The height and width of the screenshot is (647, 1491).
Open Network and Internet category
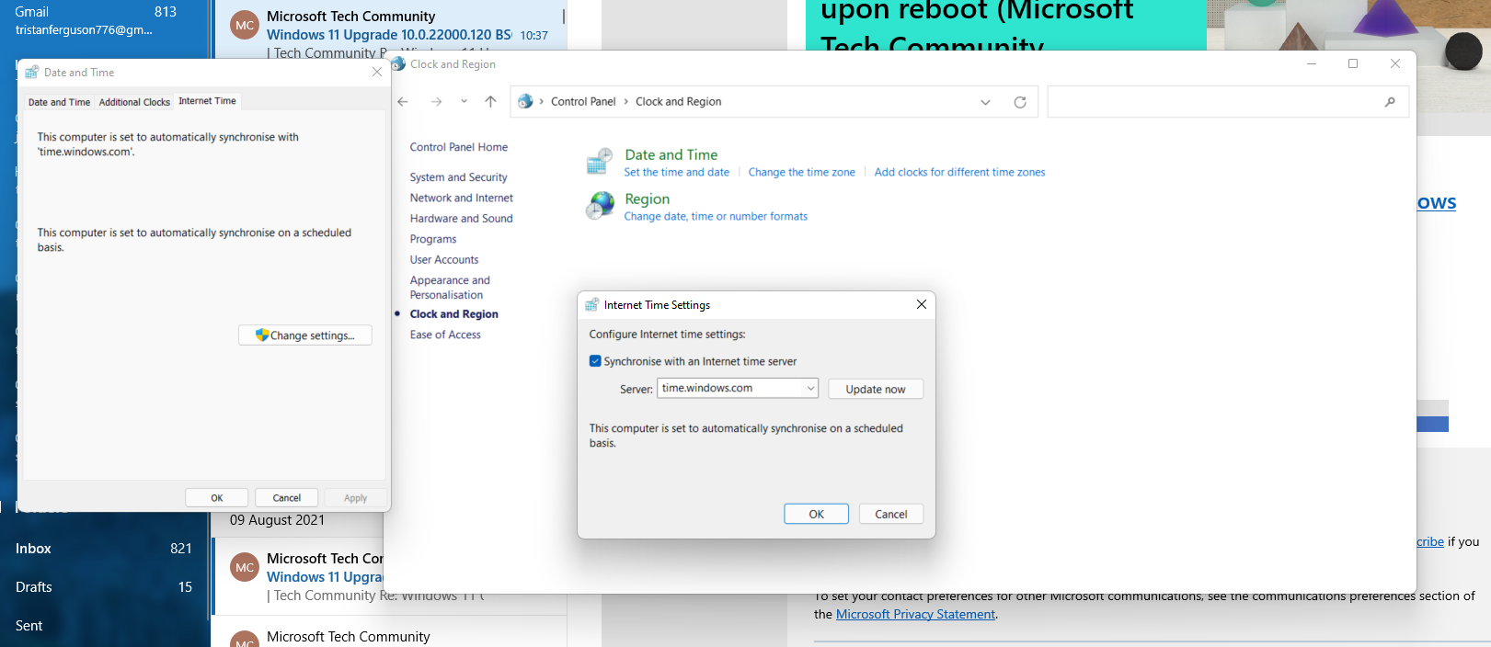click(462, 198)
